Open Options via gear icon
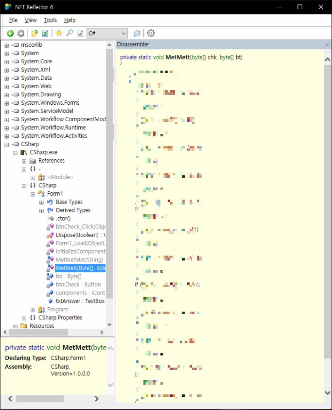 [x=151, y=33]
